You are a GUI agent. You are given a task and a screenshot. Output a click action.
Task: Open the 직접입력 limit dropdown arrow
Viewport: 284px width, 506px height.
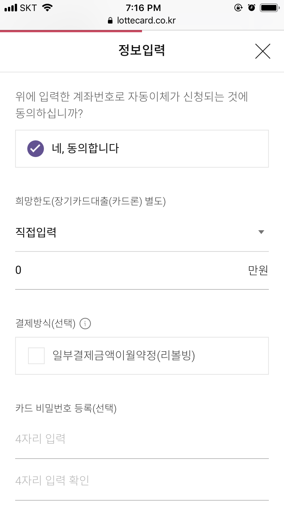click(261, 232)
